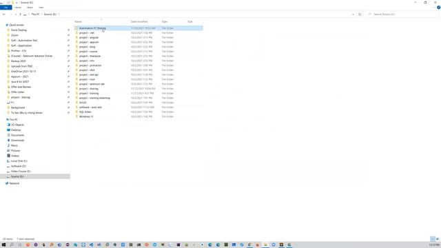Viewport: 441px width, 248px height.
Task: Open 'Downloads' under This PC
Action: tap(17, 141)
